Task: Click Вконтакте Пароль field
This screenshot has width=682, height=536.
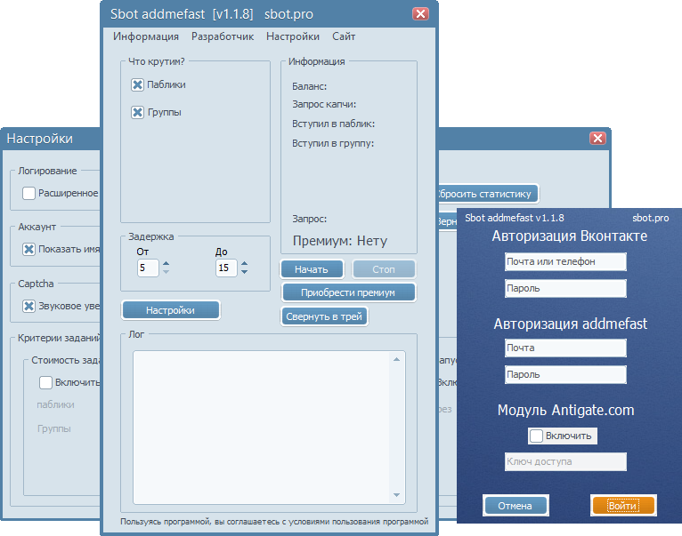Action: point(565,288)
